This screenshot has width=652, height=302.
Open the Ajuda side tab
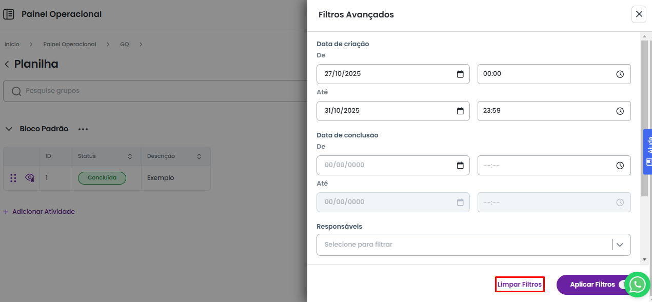pos(647,151)
